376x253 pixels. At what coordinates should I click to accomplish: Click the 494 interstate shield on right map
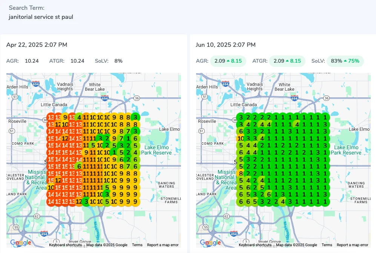[x=233, y=233]
